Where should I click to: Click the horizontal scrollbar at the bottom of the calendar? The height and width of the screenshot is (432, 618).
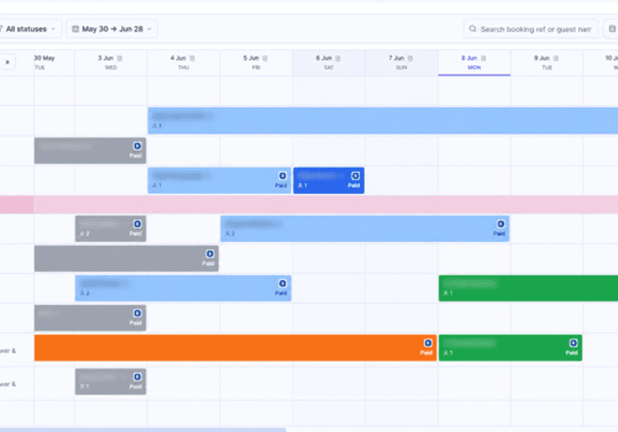coord(143,430)
